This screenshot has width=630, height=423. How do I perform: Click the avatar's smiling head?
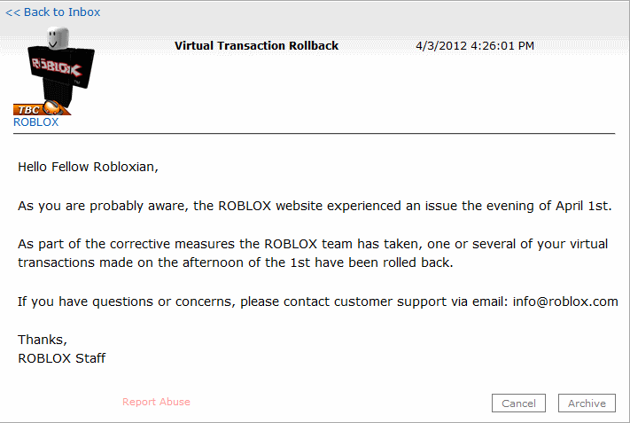coord(58,38)
